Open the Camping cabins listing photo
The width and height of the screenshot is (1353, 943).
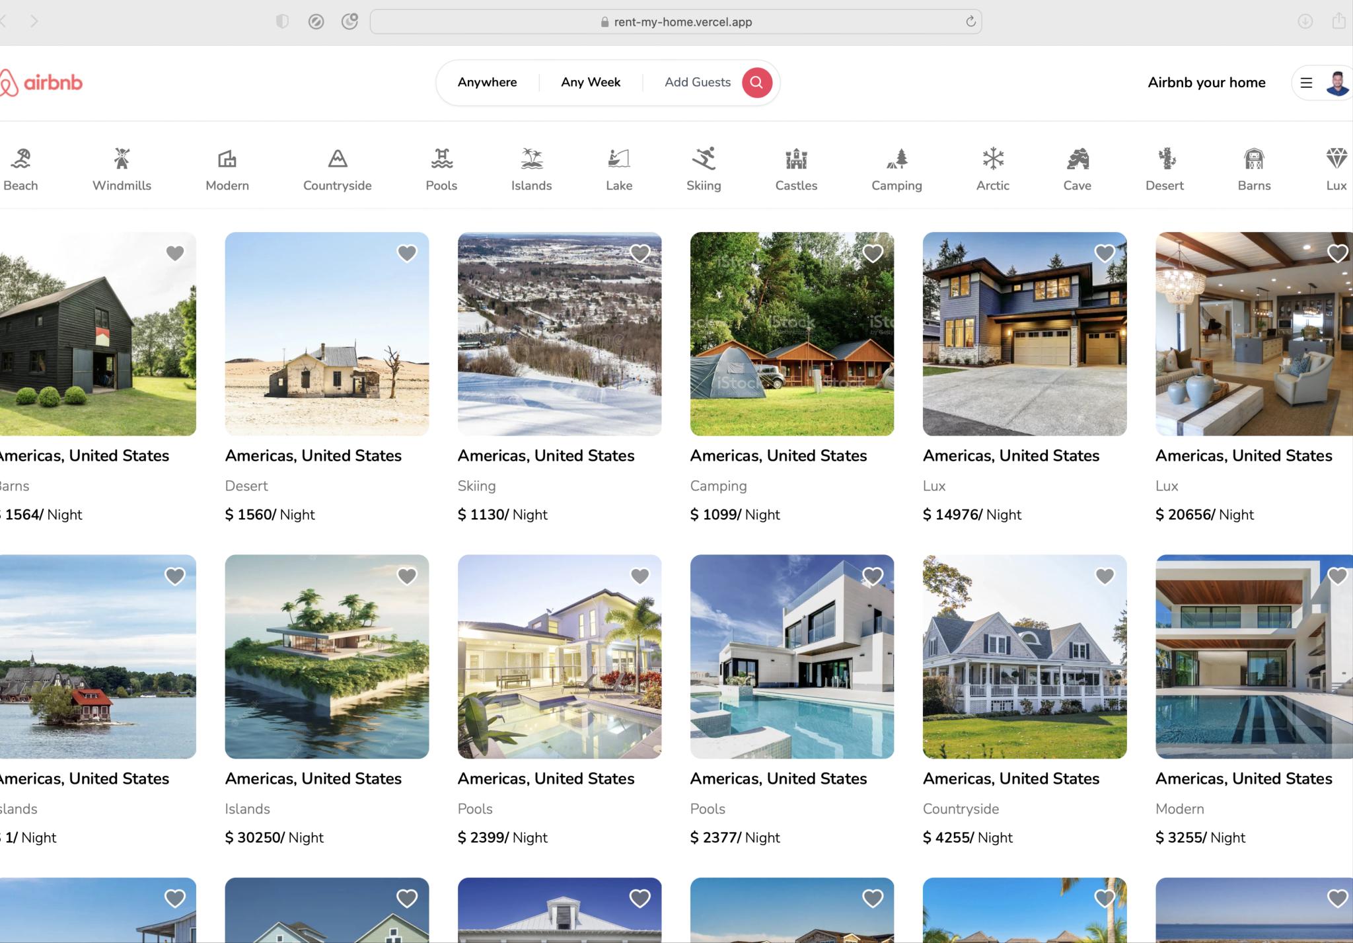[791, 334]
